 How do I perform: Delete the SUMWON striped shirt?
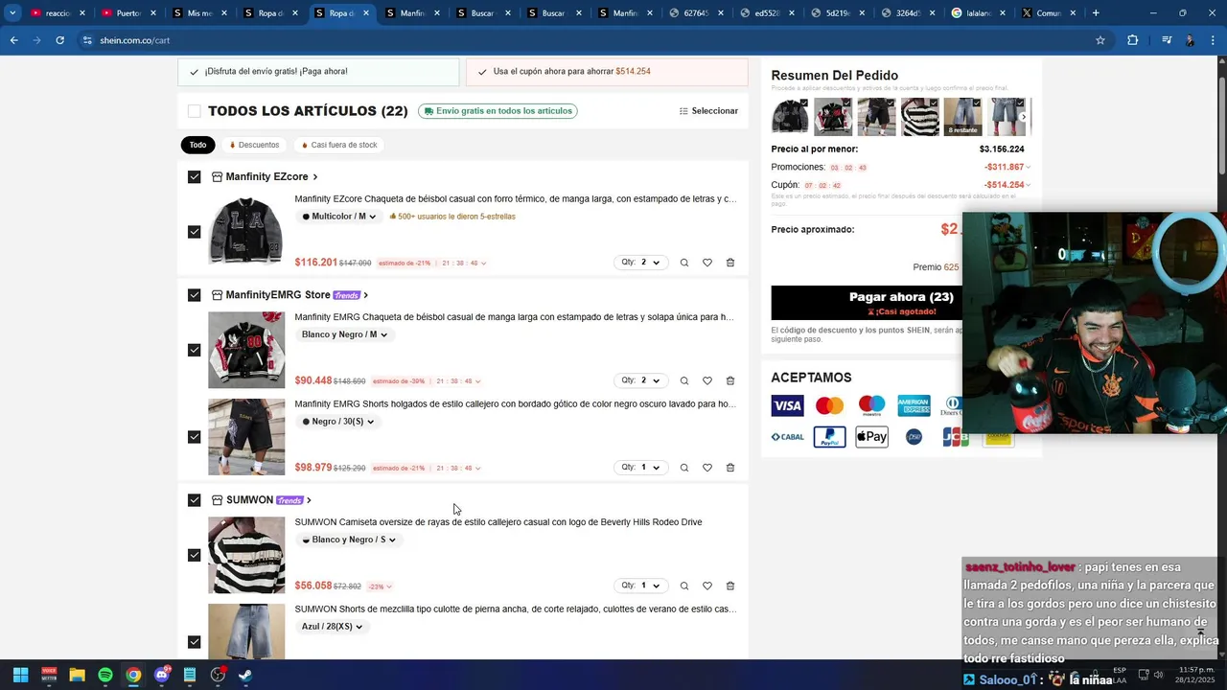[730, 586]
